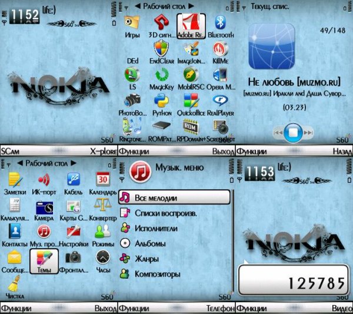Launch Opera Mini browser

click(x=221, y=78)
